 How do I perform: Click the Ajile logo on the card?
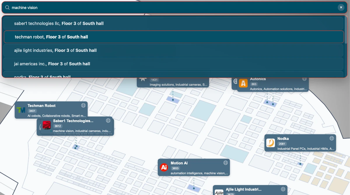(219, 192)
